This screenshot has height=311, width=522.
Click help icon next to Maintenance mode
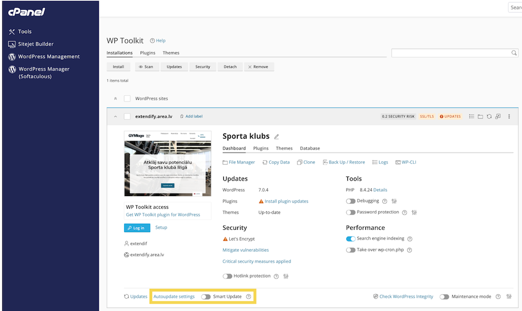click(x=498, y=296)
